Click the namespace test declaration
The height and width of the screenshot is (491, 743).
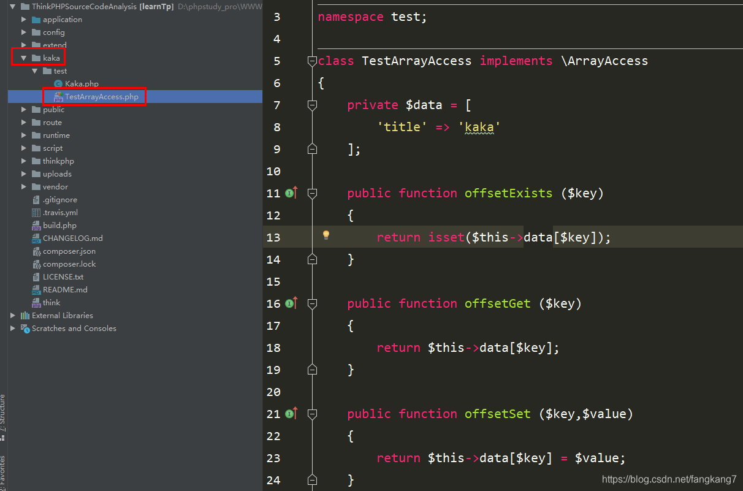(372, 17)
